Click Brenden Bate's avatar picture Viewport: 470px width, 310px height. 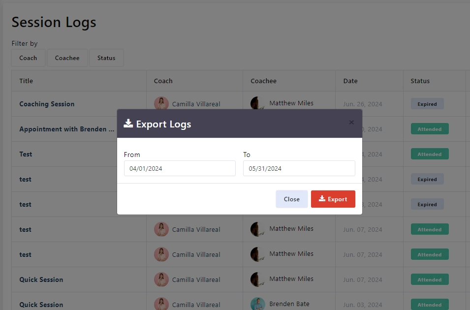(x=258, y=304)
